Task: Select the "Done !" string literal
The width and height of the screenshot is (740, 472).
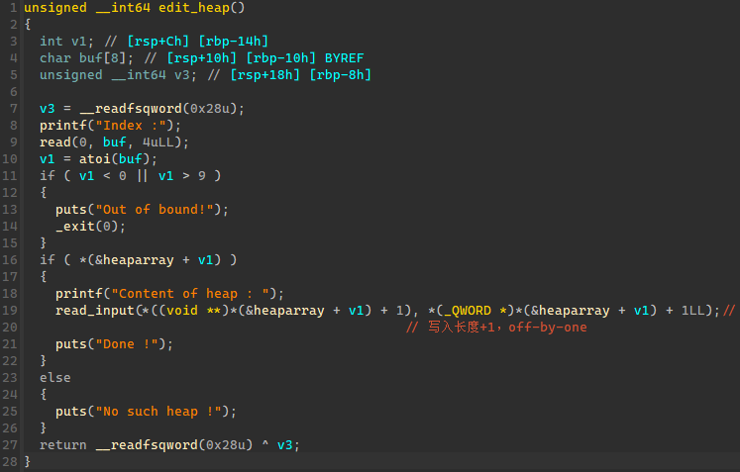Action: tap(130, 344)
